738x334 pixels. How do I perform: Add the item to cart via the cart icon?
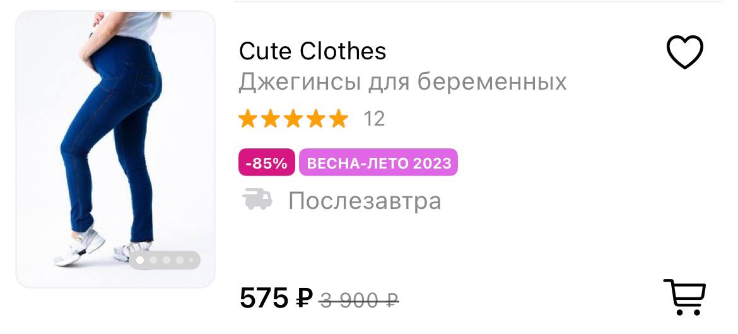coord(684,296)
